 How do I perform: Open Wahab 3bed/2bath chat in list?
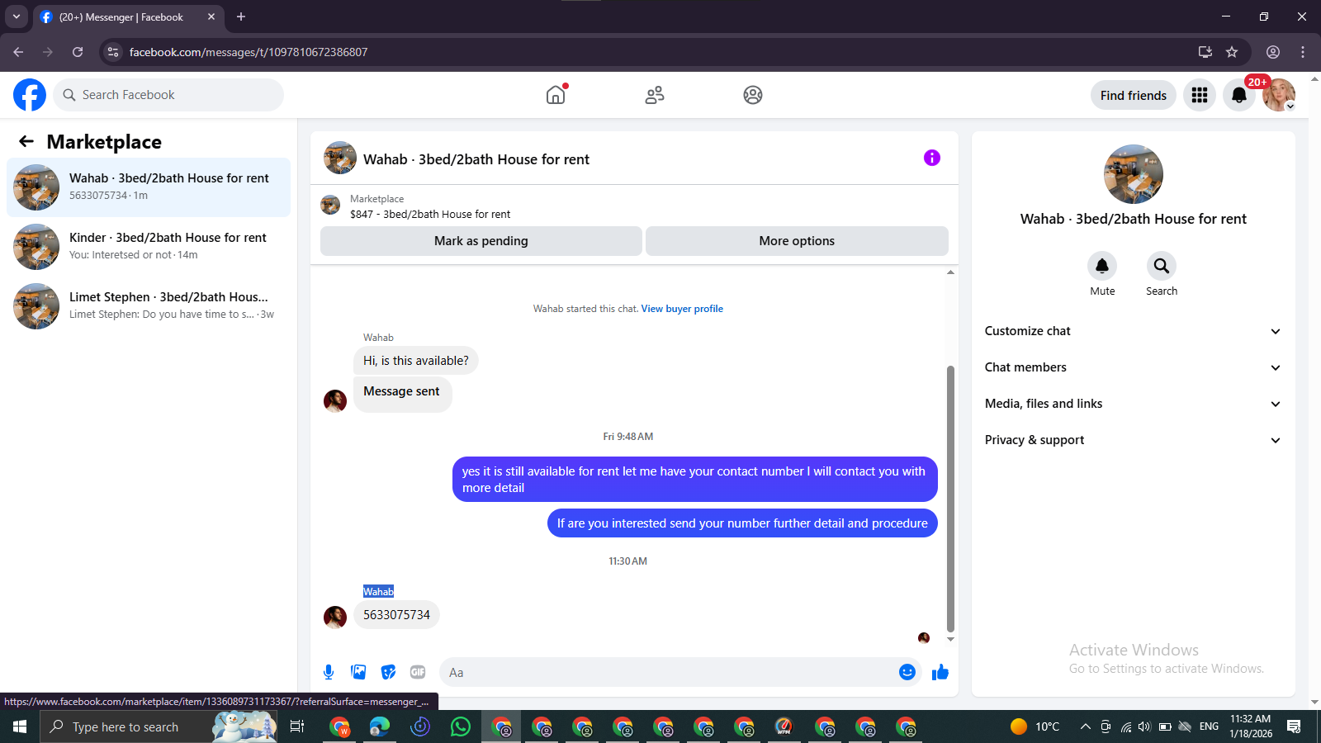point(149,187)
